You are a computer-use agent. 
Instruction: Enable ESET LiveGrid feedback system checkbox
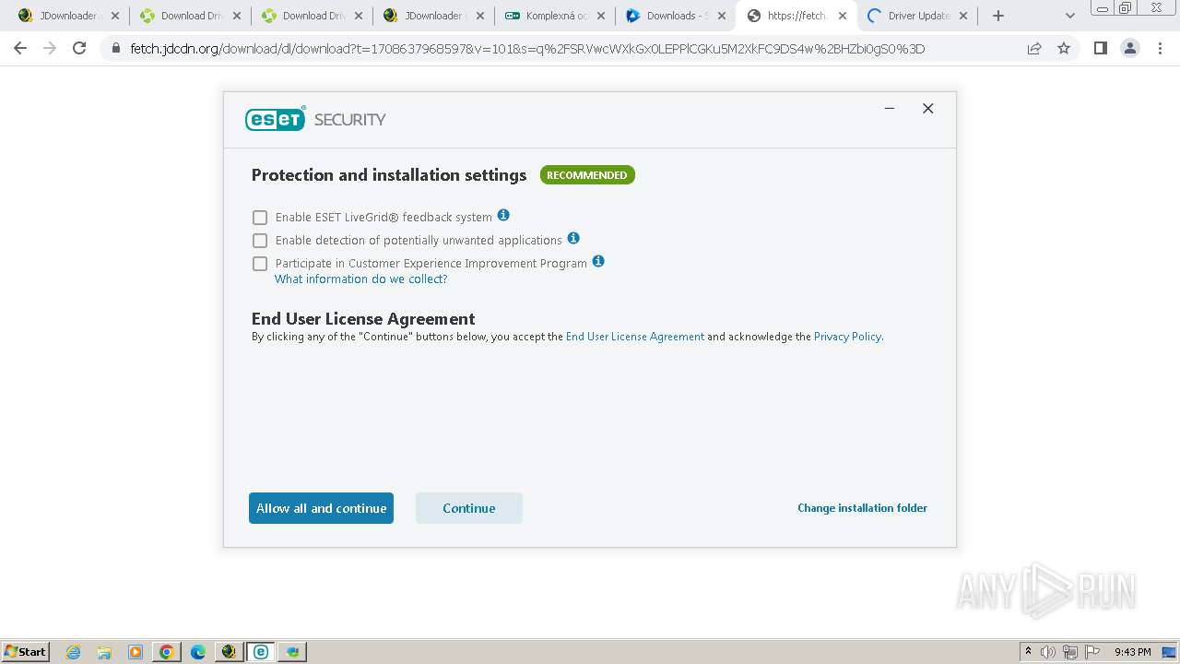(x=260, y=218)
